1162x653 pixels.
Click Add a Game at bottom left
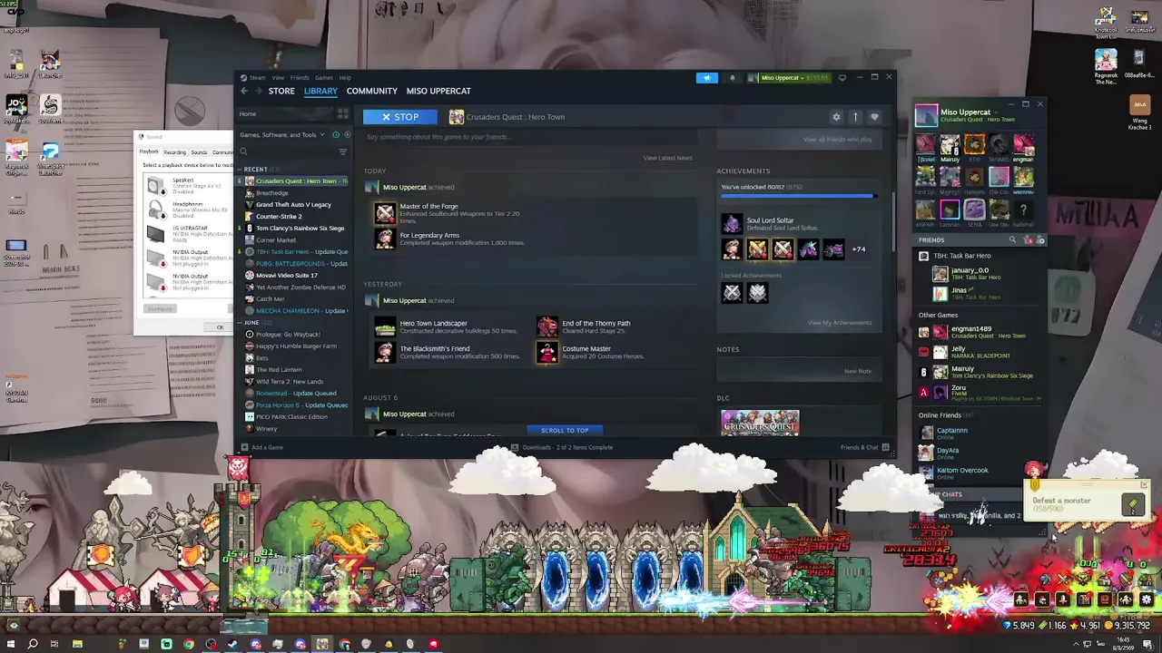(261, 447)
